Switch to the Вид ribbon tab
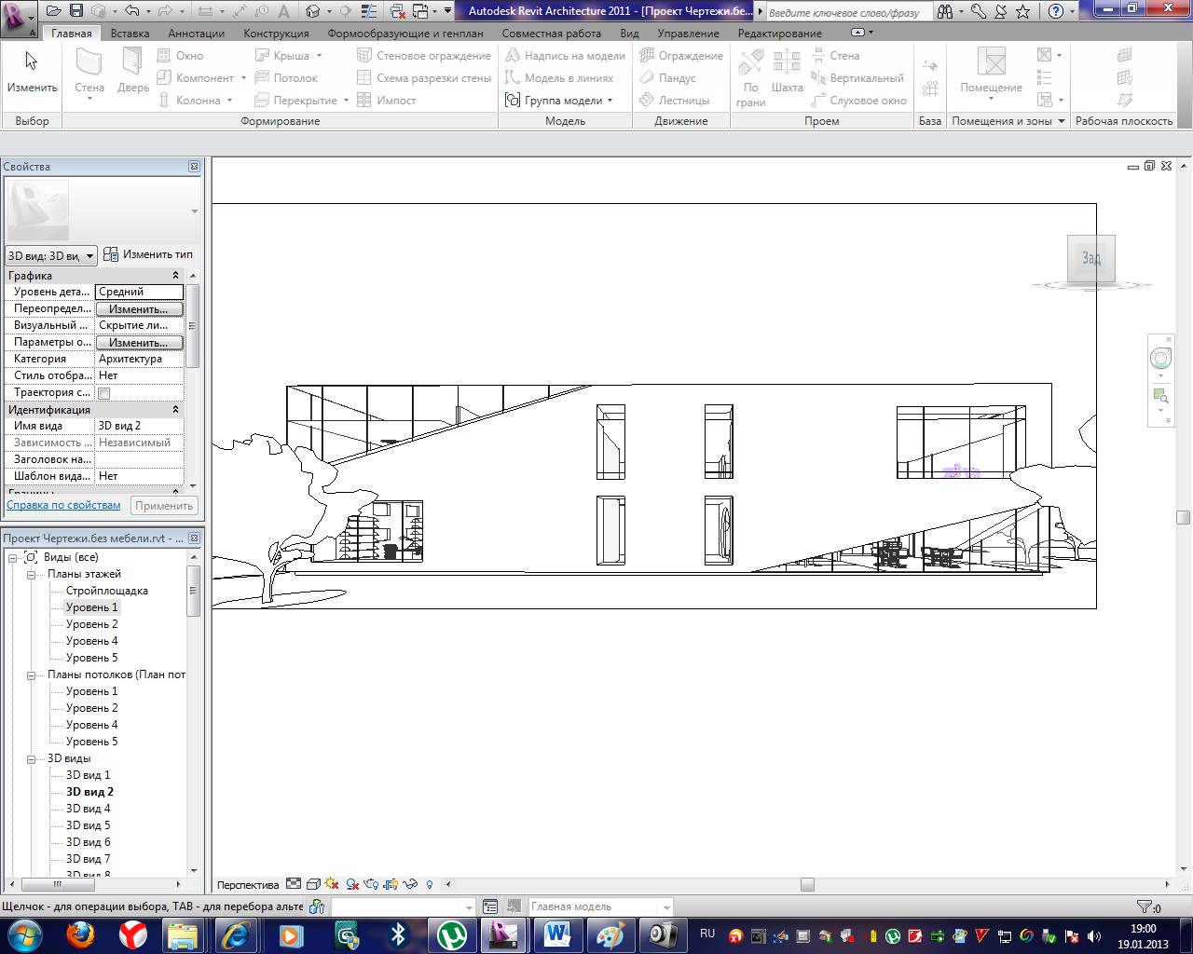Screen dimensions: 1193x954 coord(630,34)
